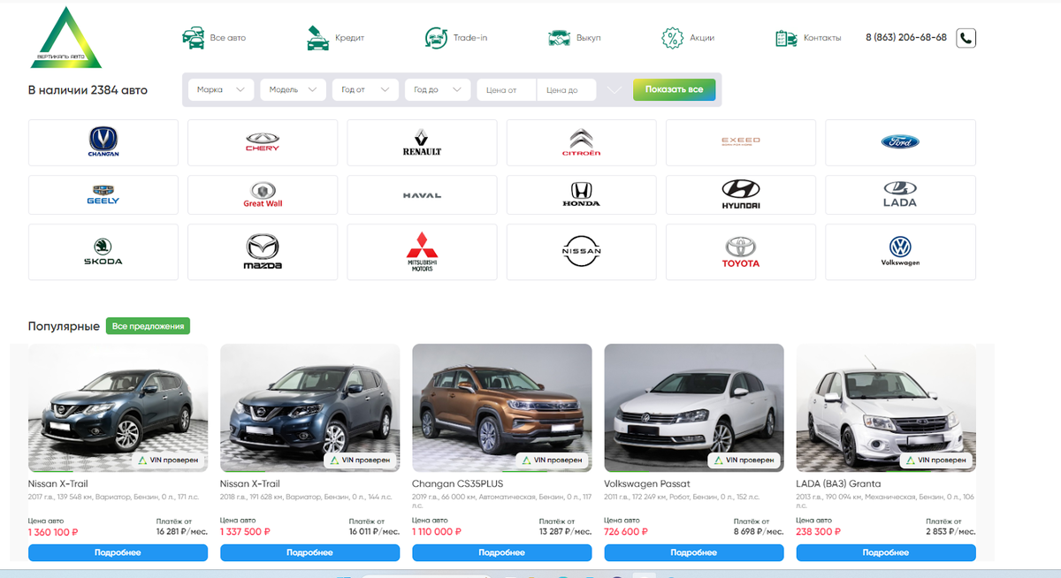The height and width of the screenshot is (578, 1061).
Task: Click the 1 110 000 ₽ price
Action: click(x=437, y=532)
